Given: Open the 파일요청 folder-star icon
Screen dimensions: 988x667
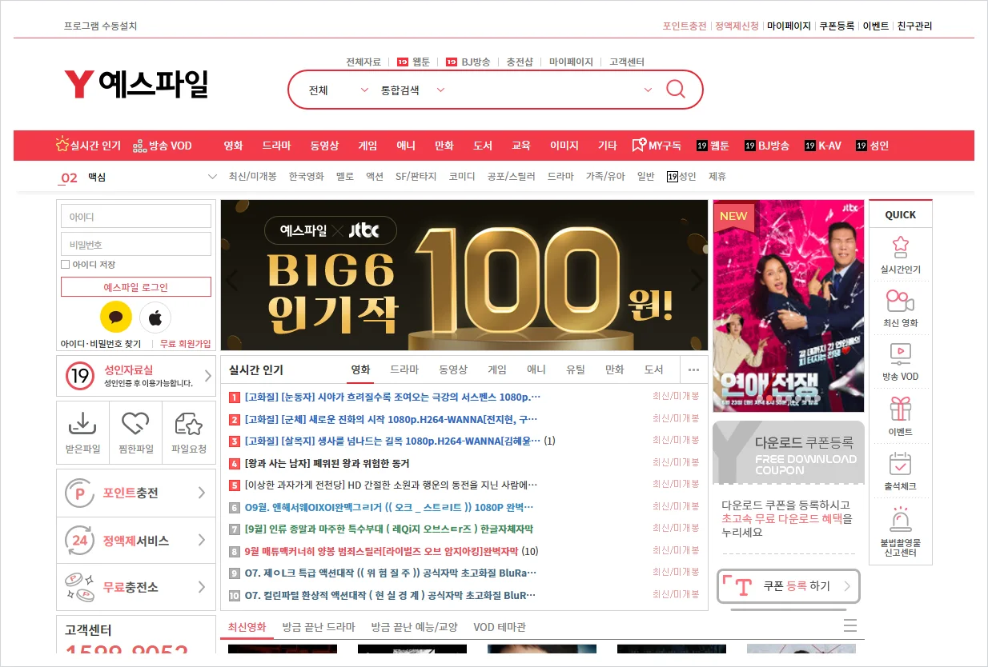Looking at the screenshot, I should pyautogui.click(x=188, y=423).
